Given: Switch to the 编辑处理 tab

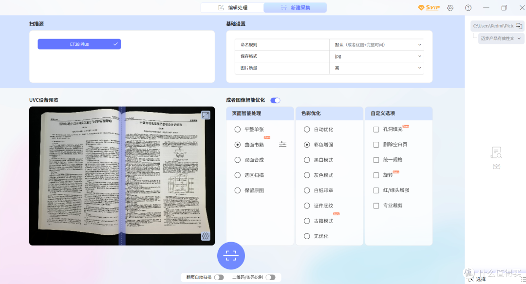Looking at the screenshot, I should [232, 7].
